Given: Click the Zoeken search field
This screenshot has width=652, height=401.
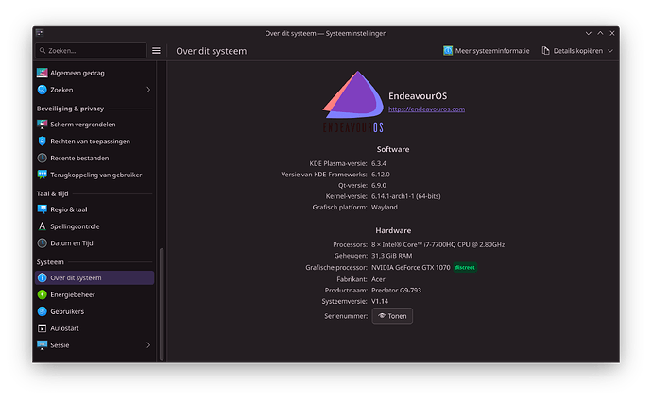Looking at the screenshot, I should pyautogui.click(x=91, y=51).
